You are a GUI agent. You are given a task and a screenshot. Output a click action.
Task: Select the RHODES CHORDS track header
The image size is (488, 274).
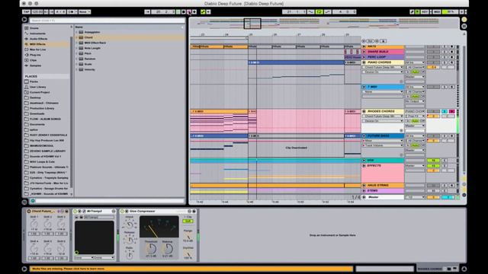(x=383, y=111)
